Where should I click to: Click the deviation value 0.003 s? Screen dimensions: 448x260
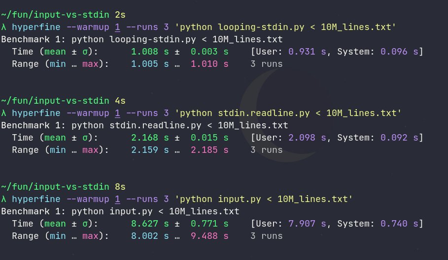point(210,52)
